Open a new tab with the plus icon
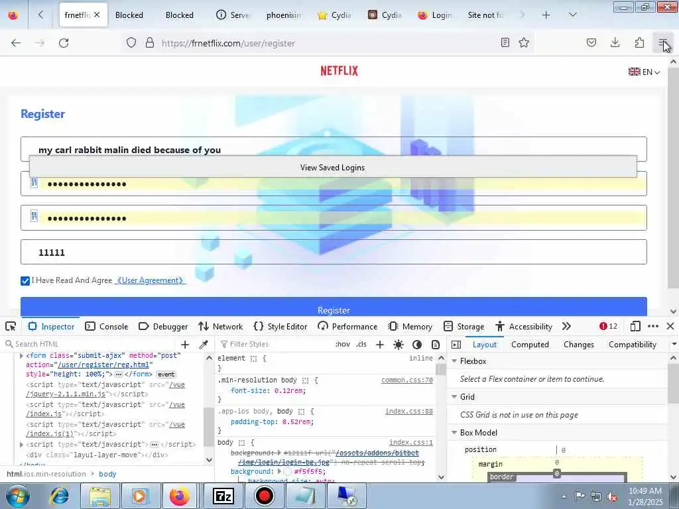The height and width of the screenshot is (509, 679). click(x=546, y=15)
